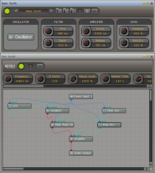Open the Poly Synth options menu icon
This screenshot has width=155, height=173.
(x=40, y=66)
